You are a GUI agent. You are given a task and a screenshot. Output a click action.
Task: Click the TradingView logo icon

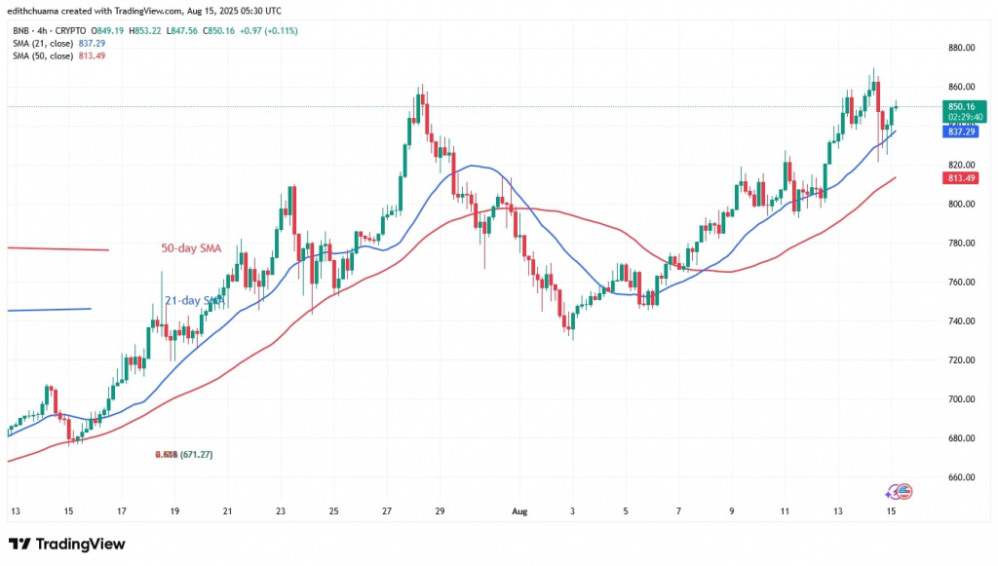(x=18, y=544)
